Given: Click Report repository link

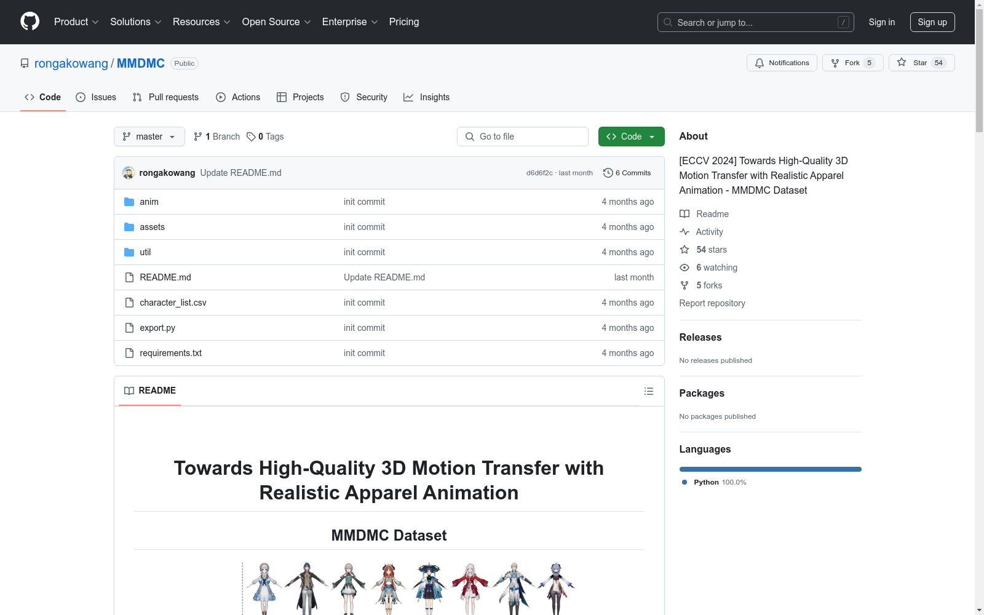Looking at the screenshot, I should [712, 303].
